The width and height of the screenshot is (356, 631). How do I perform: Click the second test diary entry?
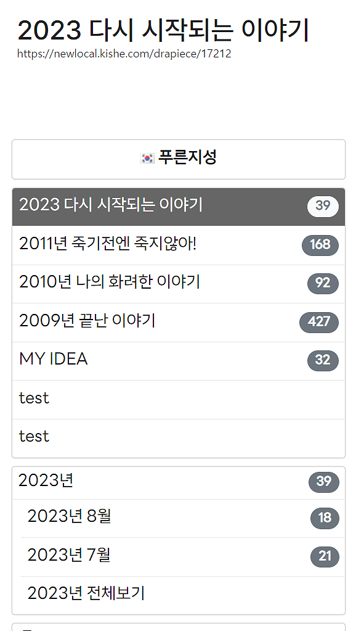point(179,438)
